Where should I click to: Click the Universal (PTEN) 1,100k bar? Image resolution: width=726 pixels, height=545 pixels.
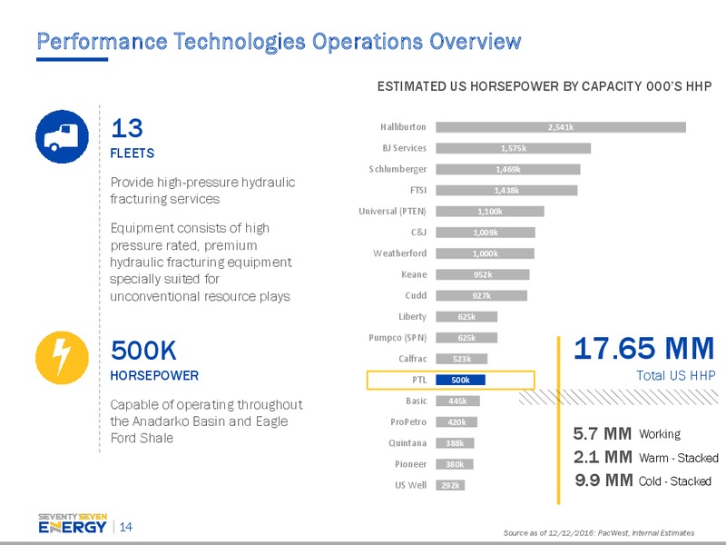[x=490, y=212]
